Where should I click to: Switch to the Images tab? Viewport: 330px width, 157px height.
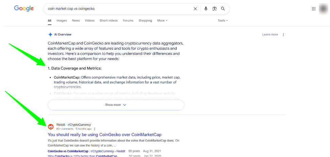point(62,21)
